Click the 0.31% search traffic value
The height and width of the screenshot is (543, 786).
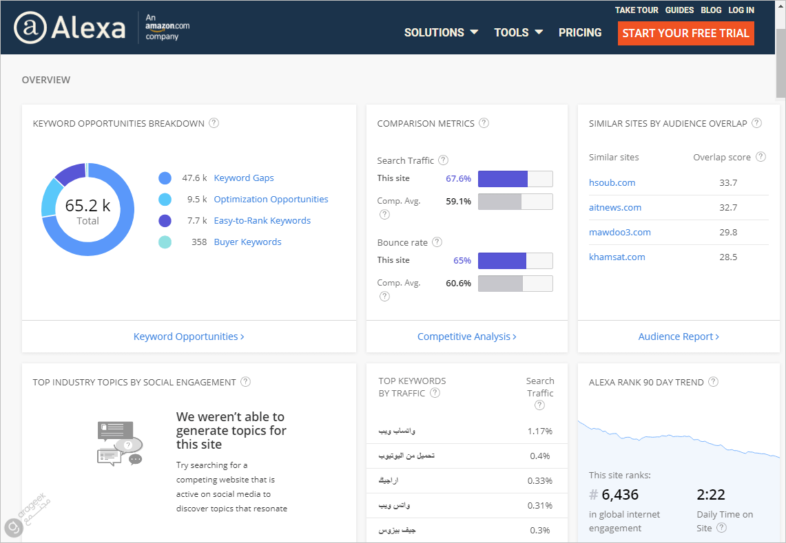click(540, 505)
